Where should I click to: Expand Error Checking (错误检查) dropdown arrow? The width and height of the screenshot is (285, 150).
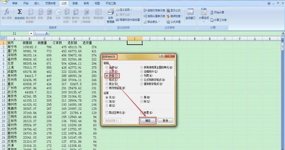182,16
